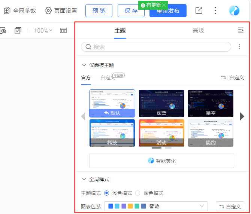
Task: Select the 深蓝 theme thumbnail
Action: pyautogui.click(x=161, y=103)
